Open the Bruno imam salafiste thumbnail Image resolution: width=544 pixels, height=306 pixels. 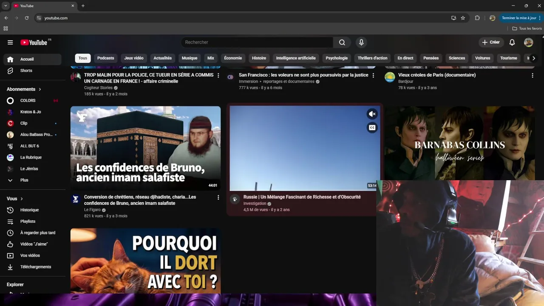click(x=145, y=148)
